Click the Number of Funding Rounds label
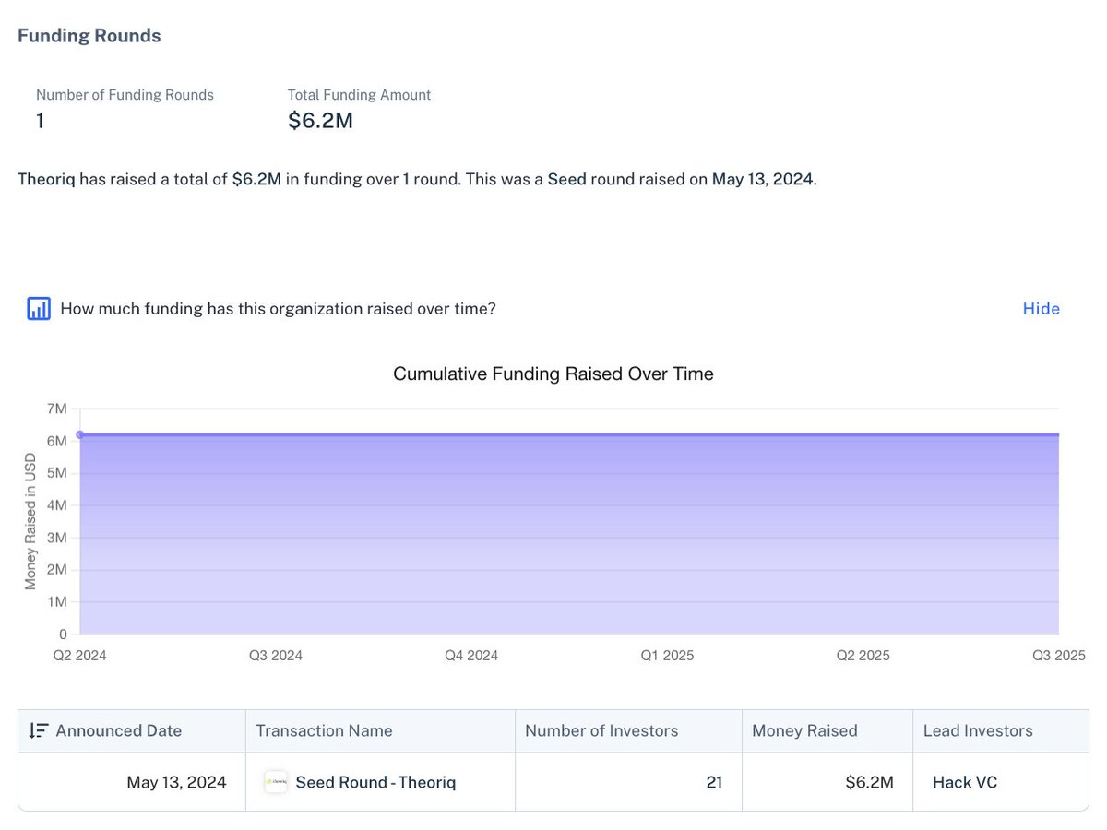This screenshot has width=1107, height=830. [125, 94]
